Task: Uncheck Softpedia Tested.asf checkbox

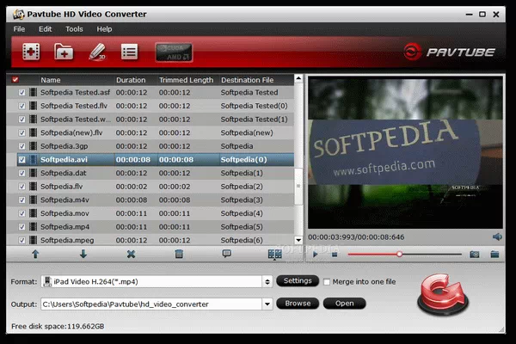Action: (x=21, y=93)
